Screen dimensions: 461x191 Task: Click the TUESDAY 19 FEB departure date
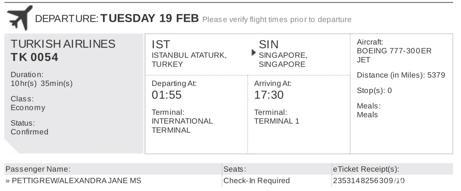click(x=149, y=18)
